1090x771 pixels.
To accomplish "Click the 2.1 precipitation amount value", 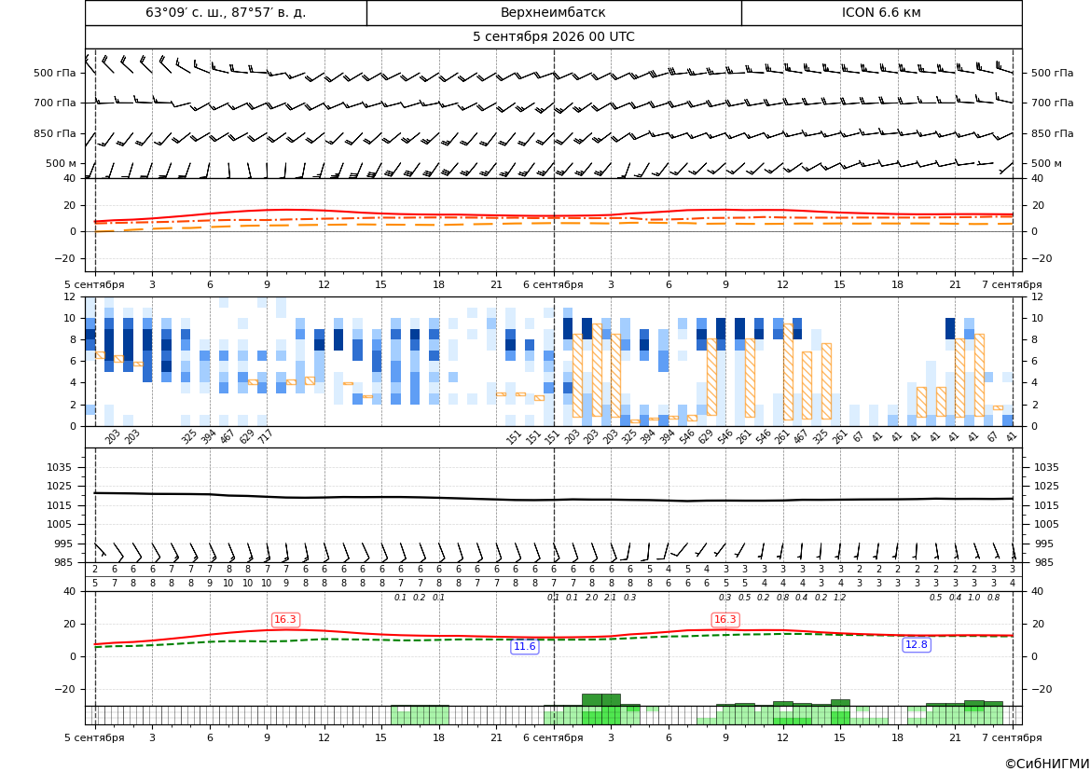I will pyautogui.click(x=611, y=598).
